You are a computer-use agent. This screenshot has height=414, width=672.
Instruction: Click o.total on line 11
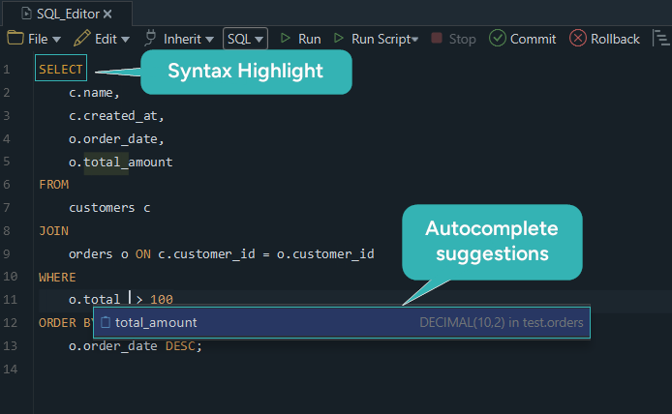pos(94,299)
